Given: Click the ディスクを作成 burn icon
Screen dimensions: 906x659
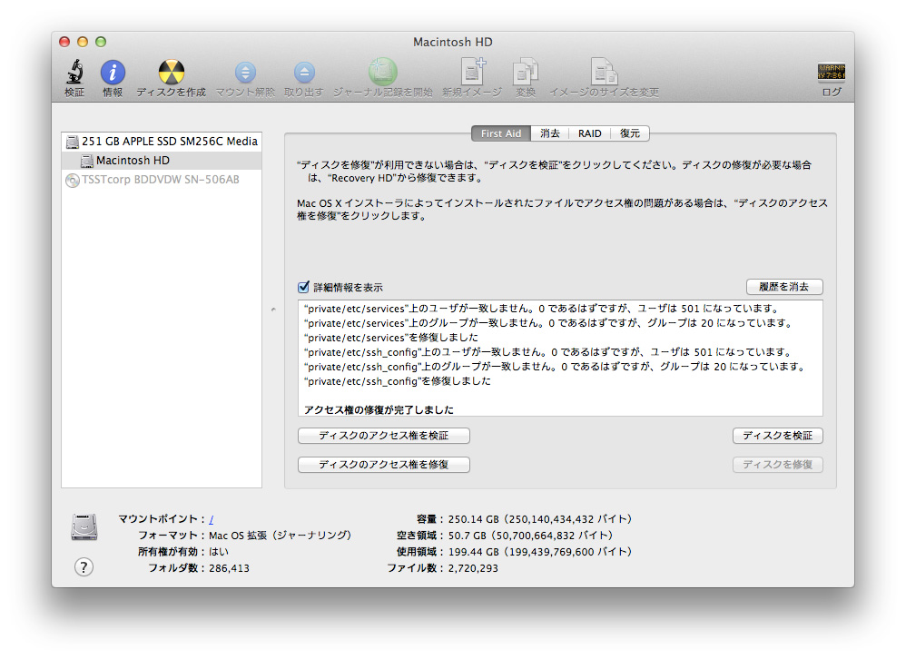Looking at the screenshot, I should tap(171, 74).
